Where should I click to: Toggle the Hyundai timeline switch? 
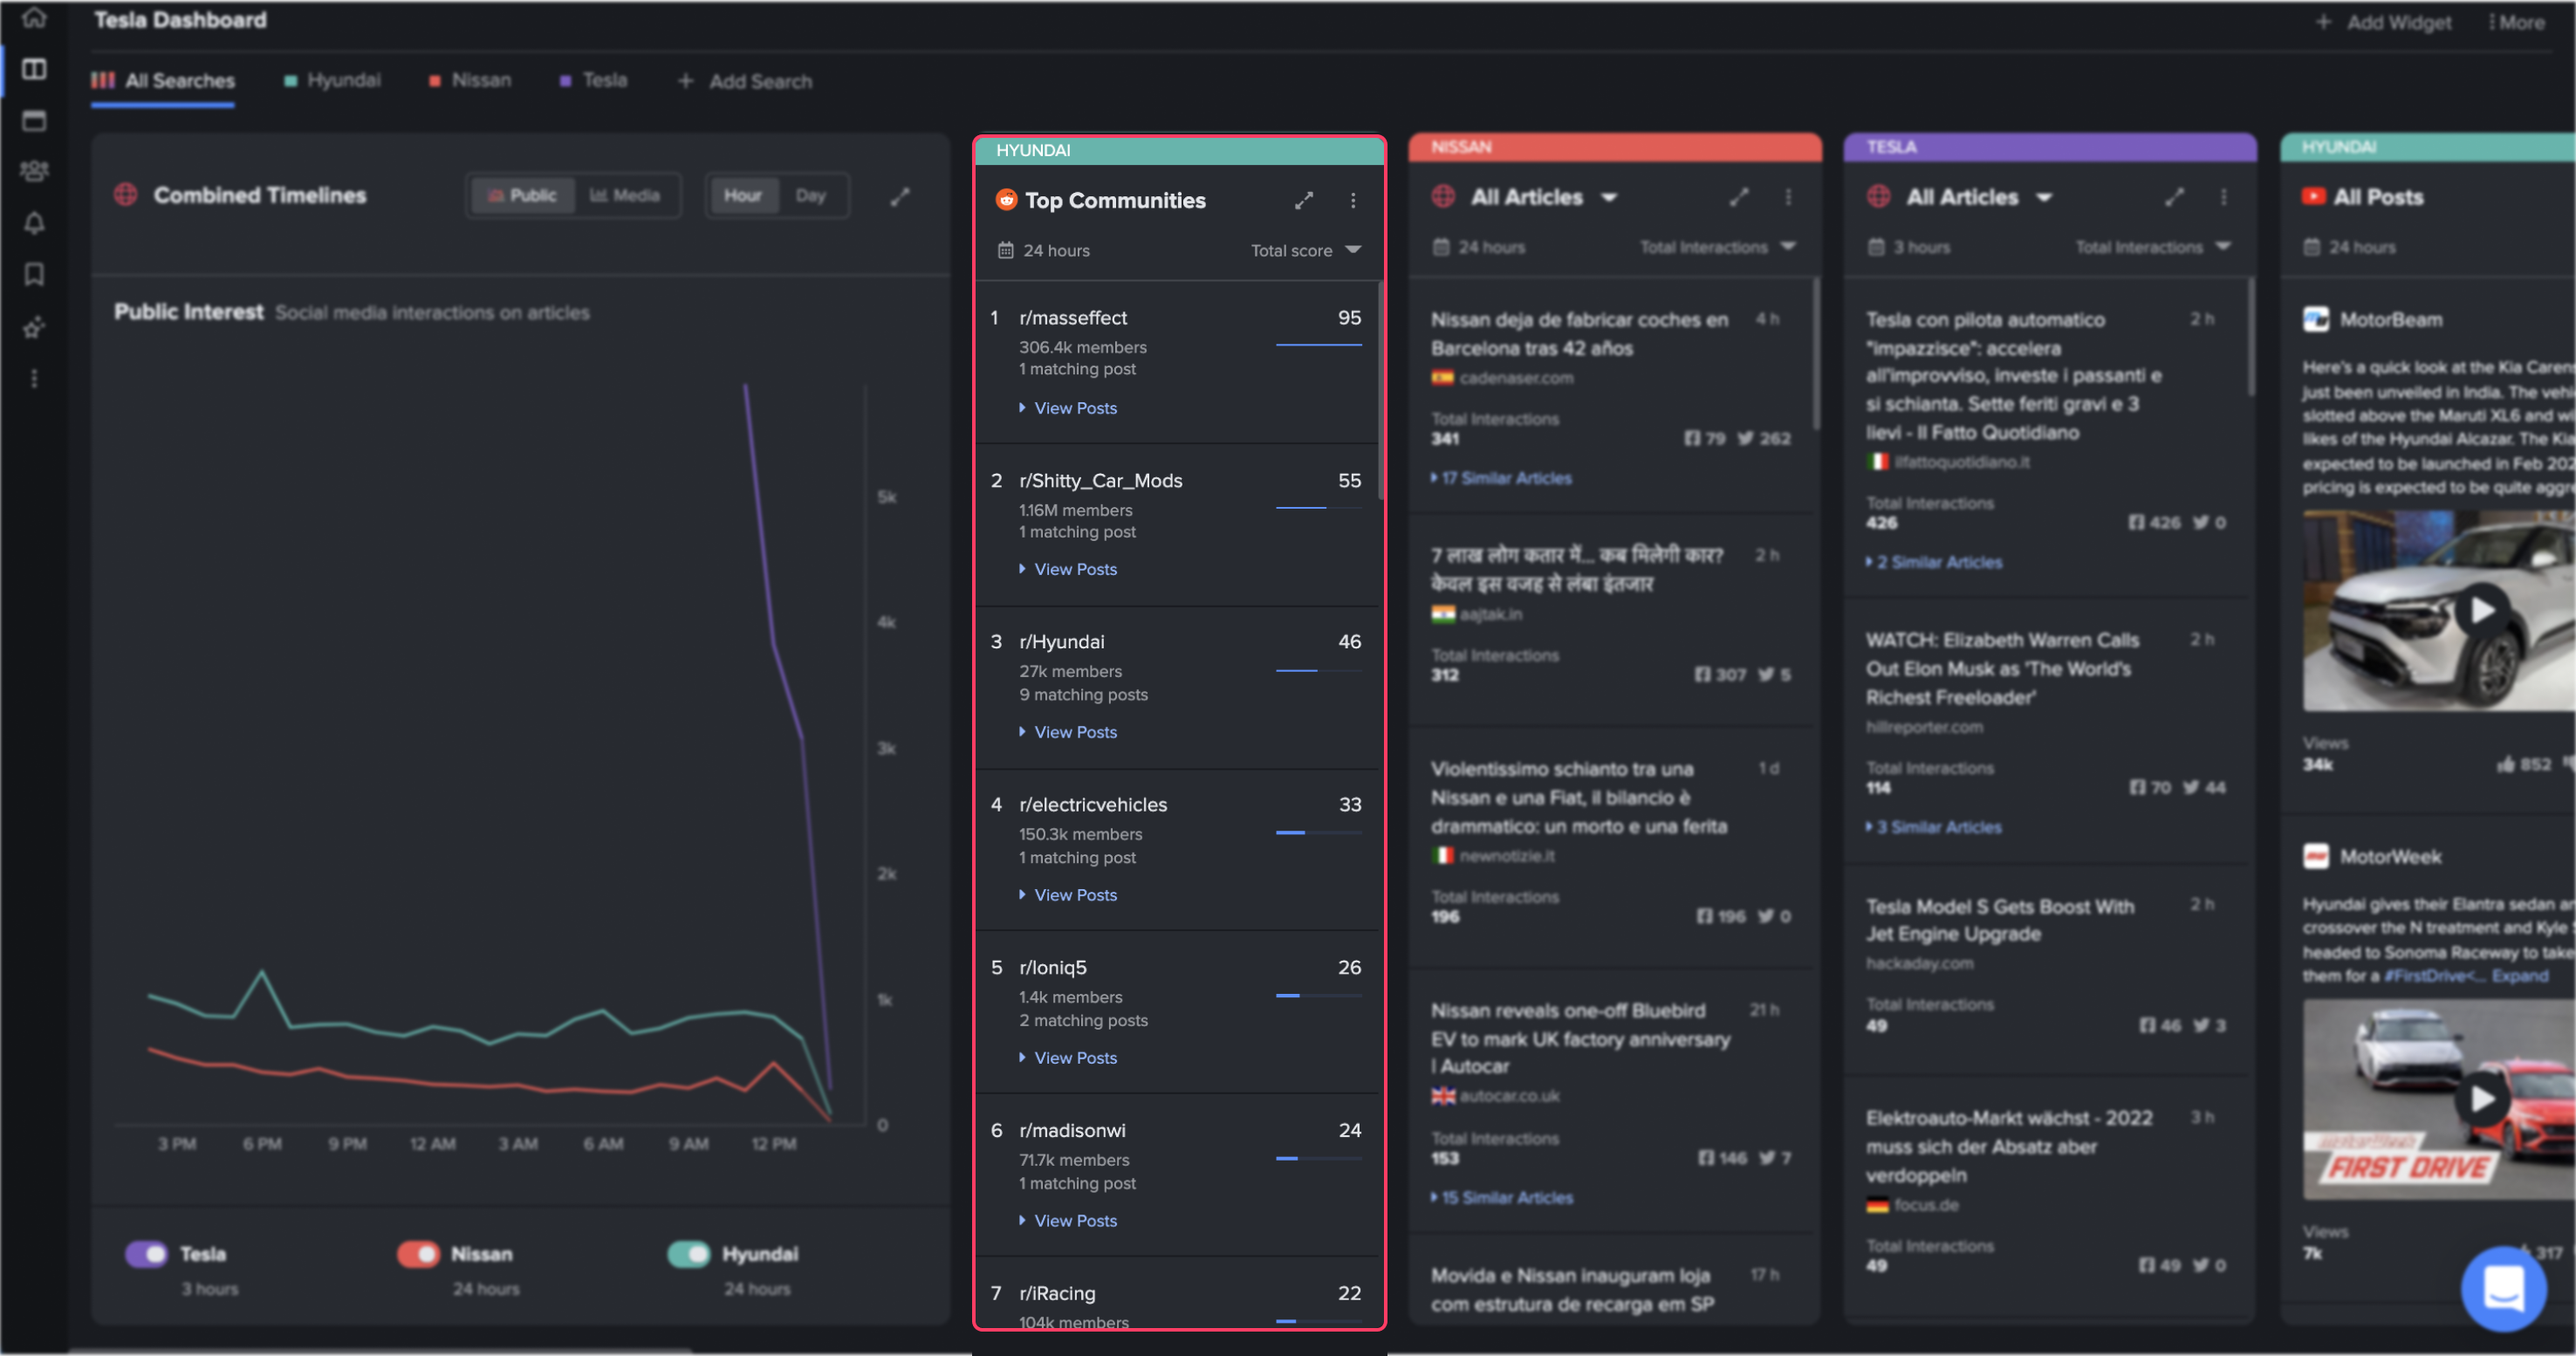[689, 1254]
